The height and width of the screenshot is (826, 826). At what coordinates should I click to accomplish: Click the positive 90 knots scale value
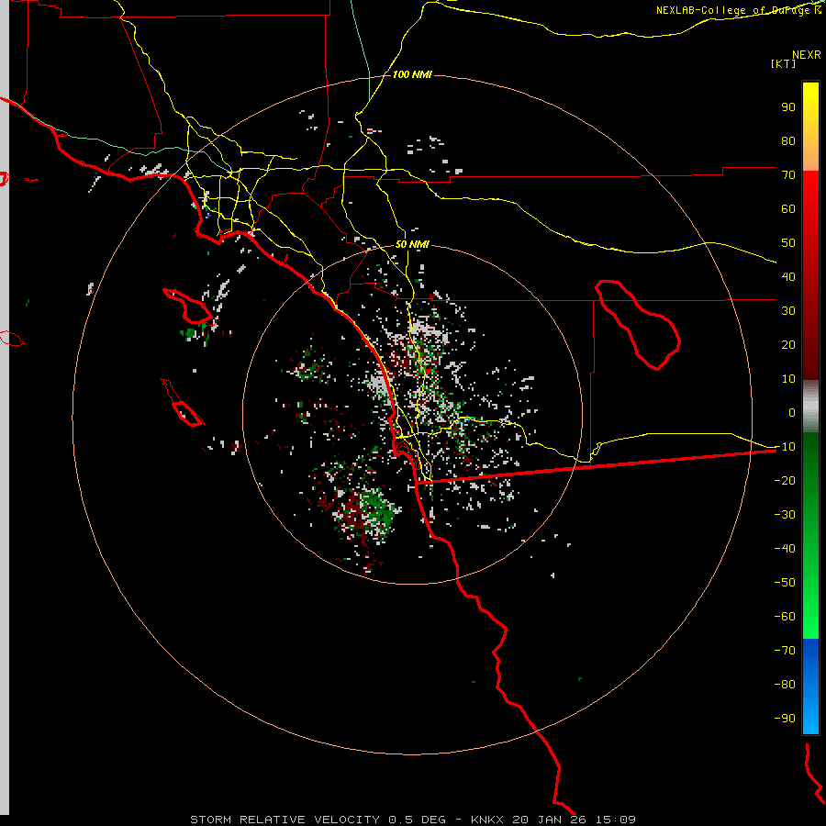coord(788,107)
